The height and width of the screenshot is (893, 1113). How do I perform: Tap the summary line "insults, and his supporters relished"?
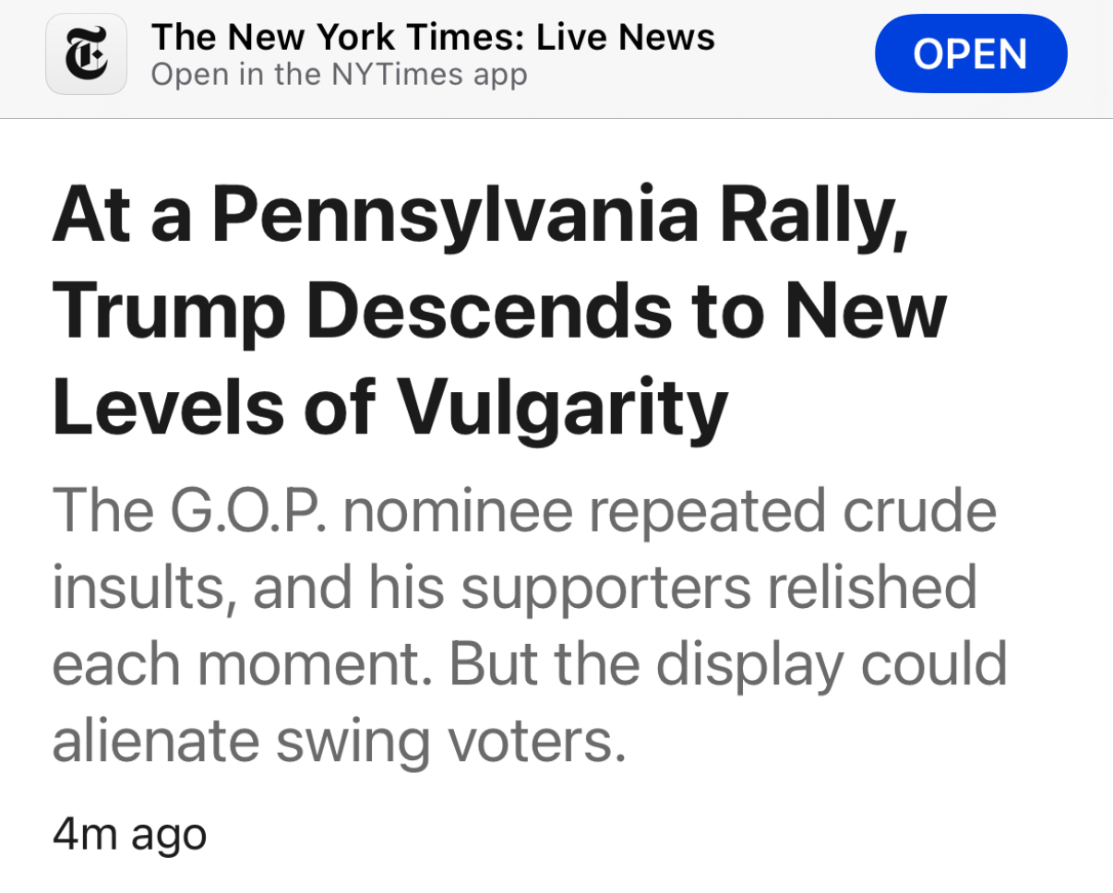pos(514,587)
